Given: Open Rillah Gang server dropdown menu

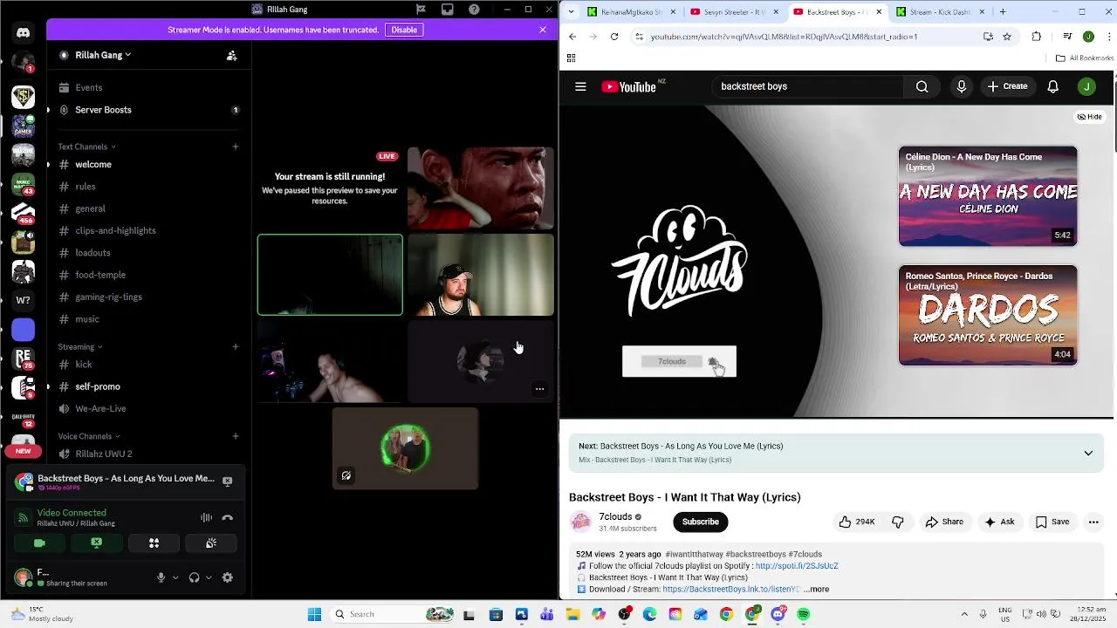Looking at the screenshot, I should click(102, 55).
